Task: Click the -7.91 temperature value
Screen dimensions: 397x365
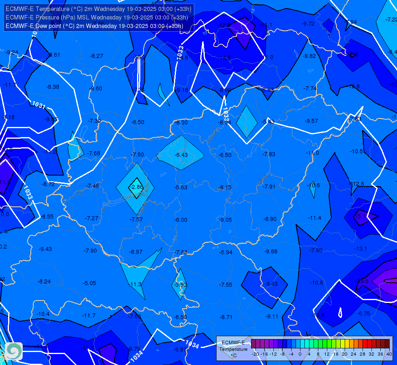Action: coord(268,187)
